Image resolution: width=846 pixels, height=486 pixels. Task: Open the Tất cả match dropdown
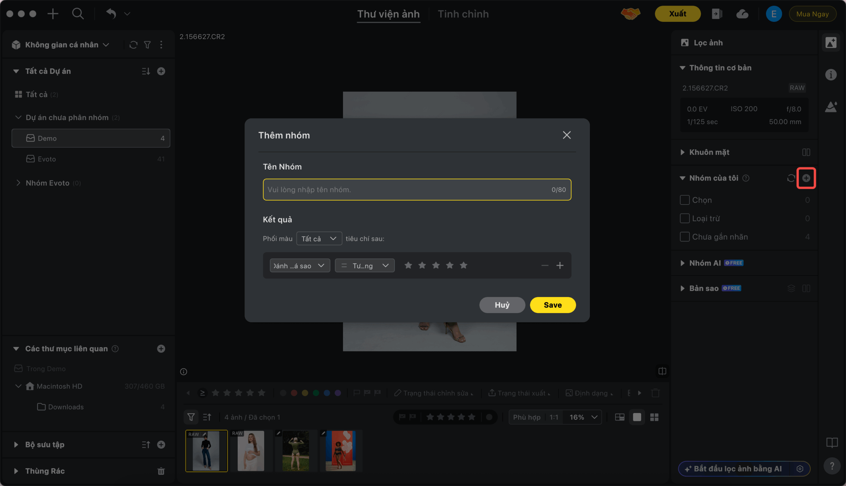(x=319, y=238)
